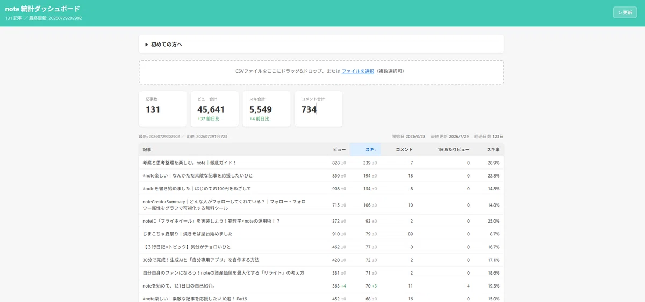Sort table by スキ率 column header

coord(493,149)
